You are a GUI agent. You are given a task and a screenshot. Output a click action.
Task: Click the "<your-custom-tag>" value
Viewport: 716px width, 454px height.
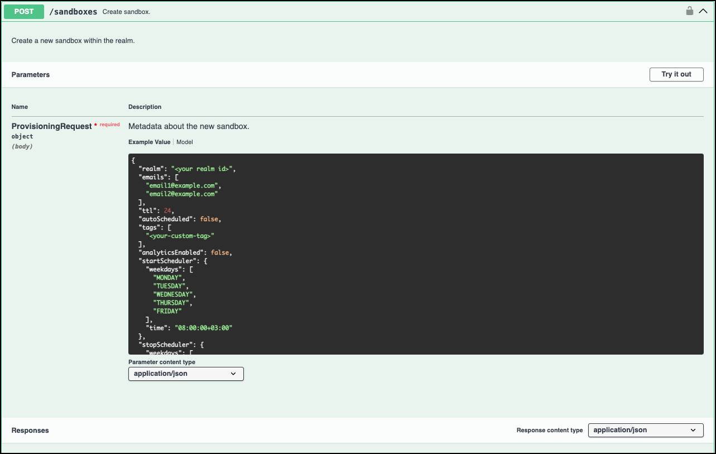[x=180, y=236]
